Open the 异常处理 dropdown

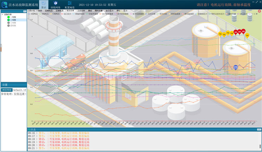pyautogui.click(x=25, y=94)
